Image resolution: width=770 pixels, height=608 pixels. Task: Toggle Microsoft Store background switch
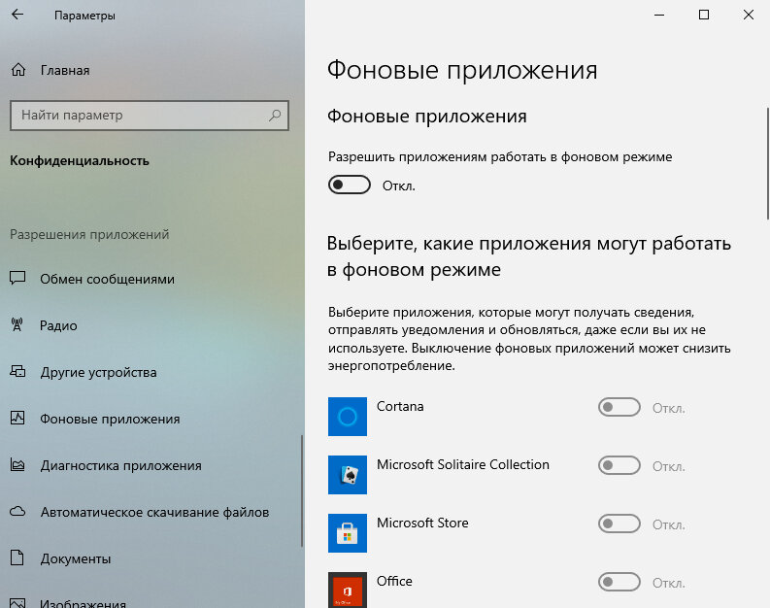point(619,524)
